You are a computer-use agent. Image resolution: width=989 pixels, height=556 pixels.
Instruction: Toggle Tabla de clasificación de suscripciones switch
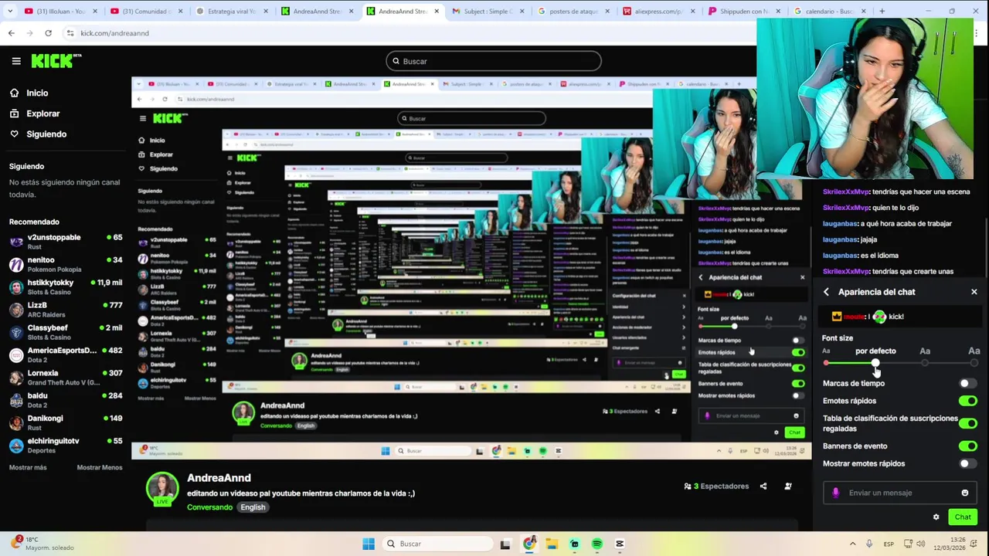(x=967, y=423)
